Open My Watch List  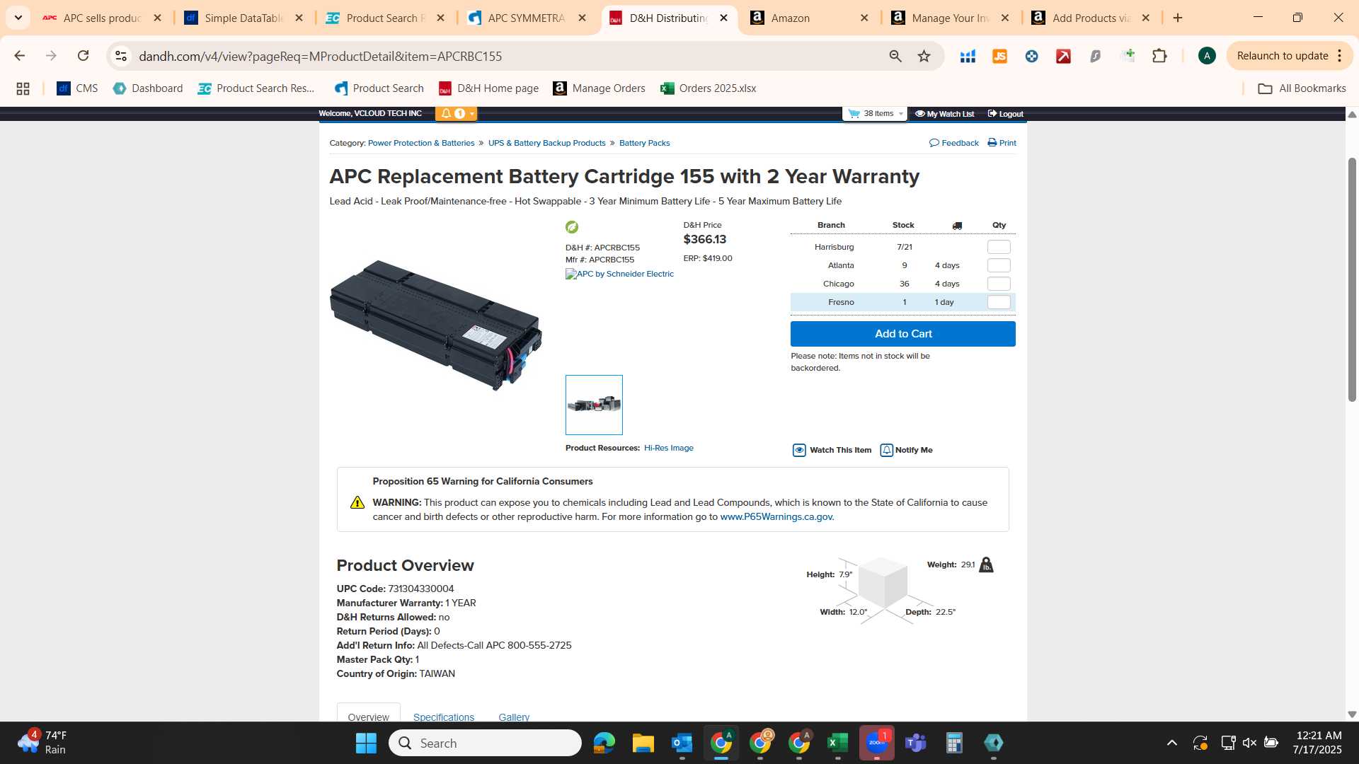[944, 114]
